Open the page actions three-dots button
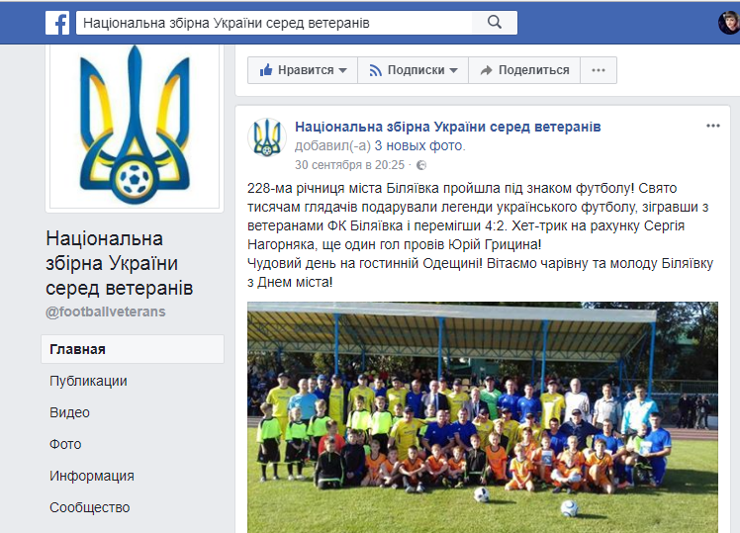Screen dimensions: 740x533 tap(599, 70)
